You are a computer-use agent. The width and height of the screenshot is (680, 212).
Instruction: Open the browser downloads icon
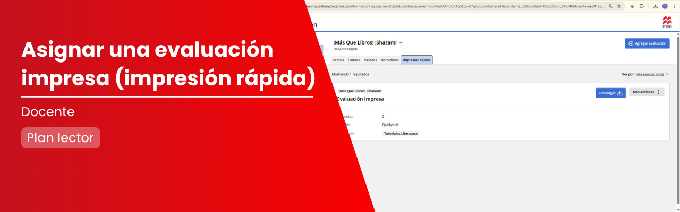[656, 6]
